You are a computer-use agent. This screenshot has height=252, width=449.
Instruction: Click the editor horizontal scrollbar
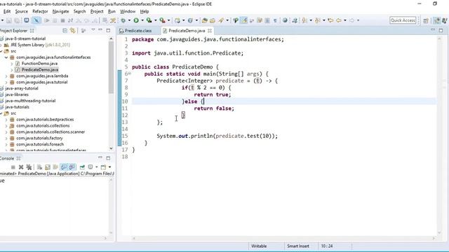[x=283, y=238]
